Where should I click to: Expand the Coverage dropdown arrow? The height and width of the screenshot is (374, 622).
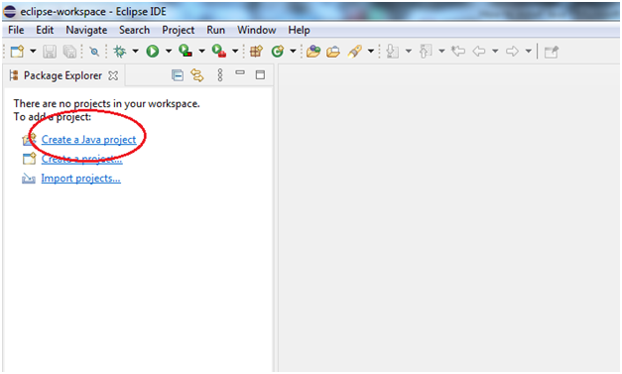[202, 52]
